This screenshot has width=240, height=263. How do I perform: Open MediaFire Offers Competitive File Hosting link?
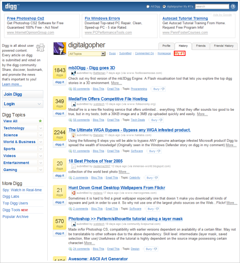coord(108,99)
